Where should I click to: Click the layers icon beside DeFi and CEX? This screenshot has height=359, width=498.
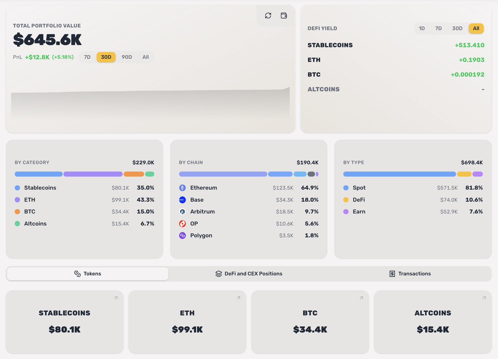pos(218,274)
